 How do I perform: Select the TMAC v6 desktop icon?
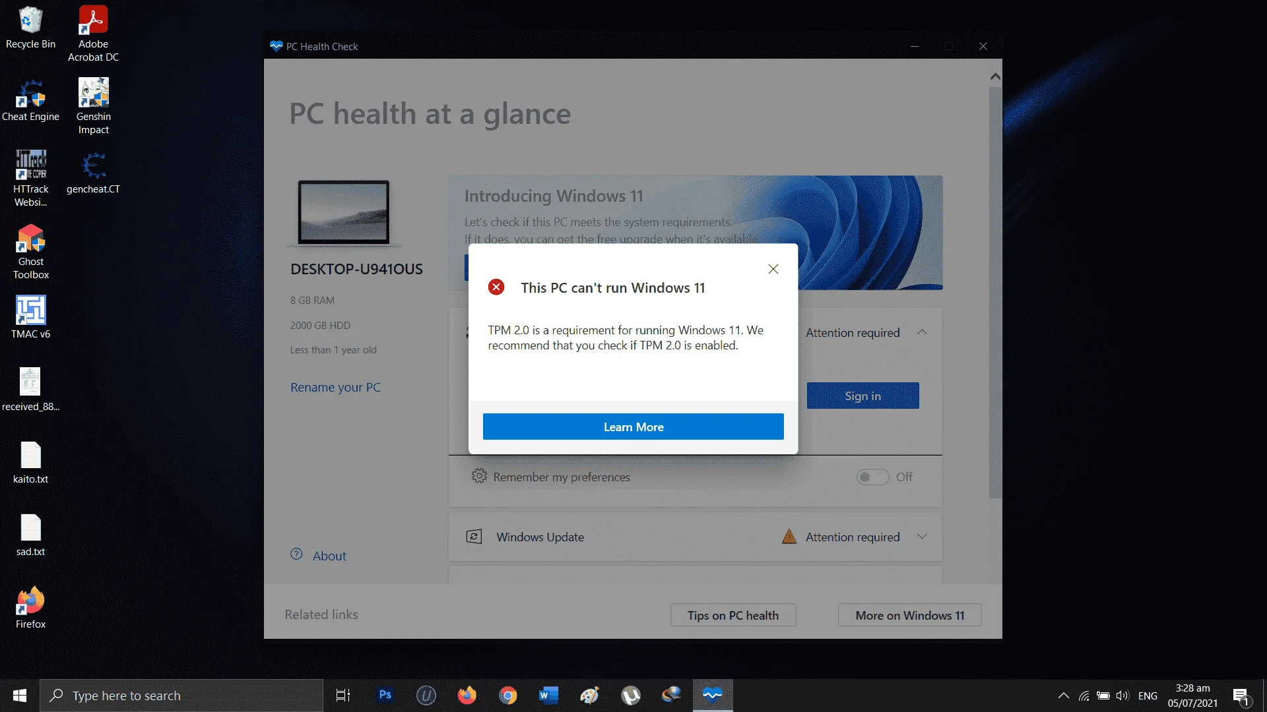[x=30, y=316]
